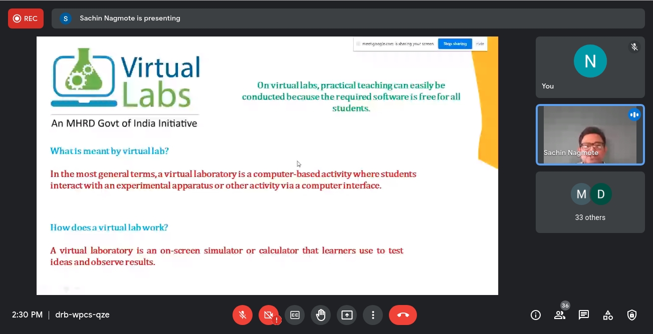Click the muted microphone icon on the You tile
The image size is (653, 334).
tap(634, 47)
